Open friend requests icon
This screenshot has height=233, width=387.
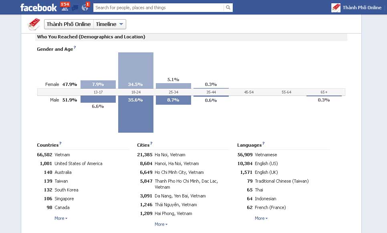64,7
